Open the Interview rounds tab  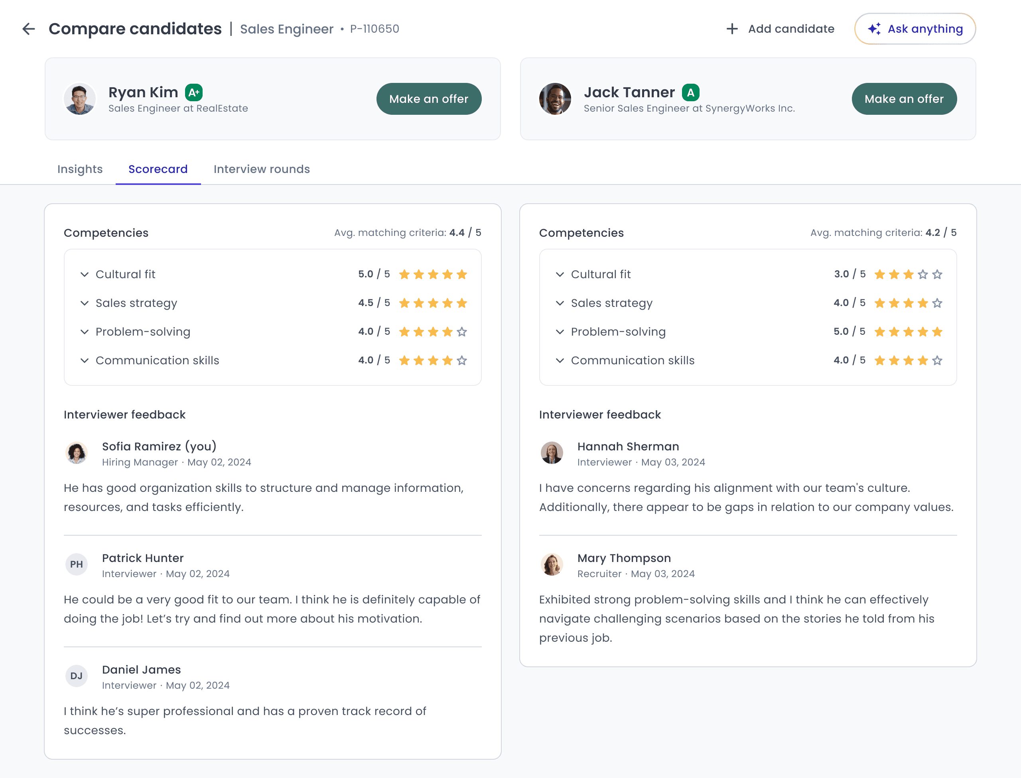(261, 169)
